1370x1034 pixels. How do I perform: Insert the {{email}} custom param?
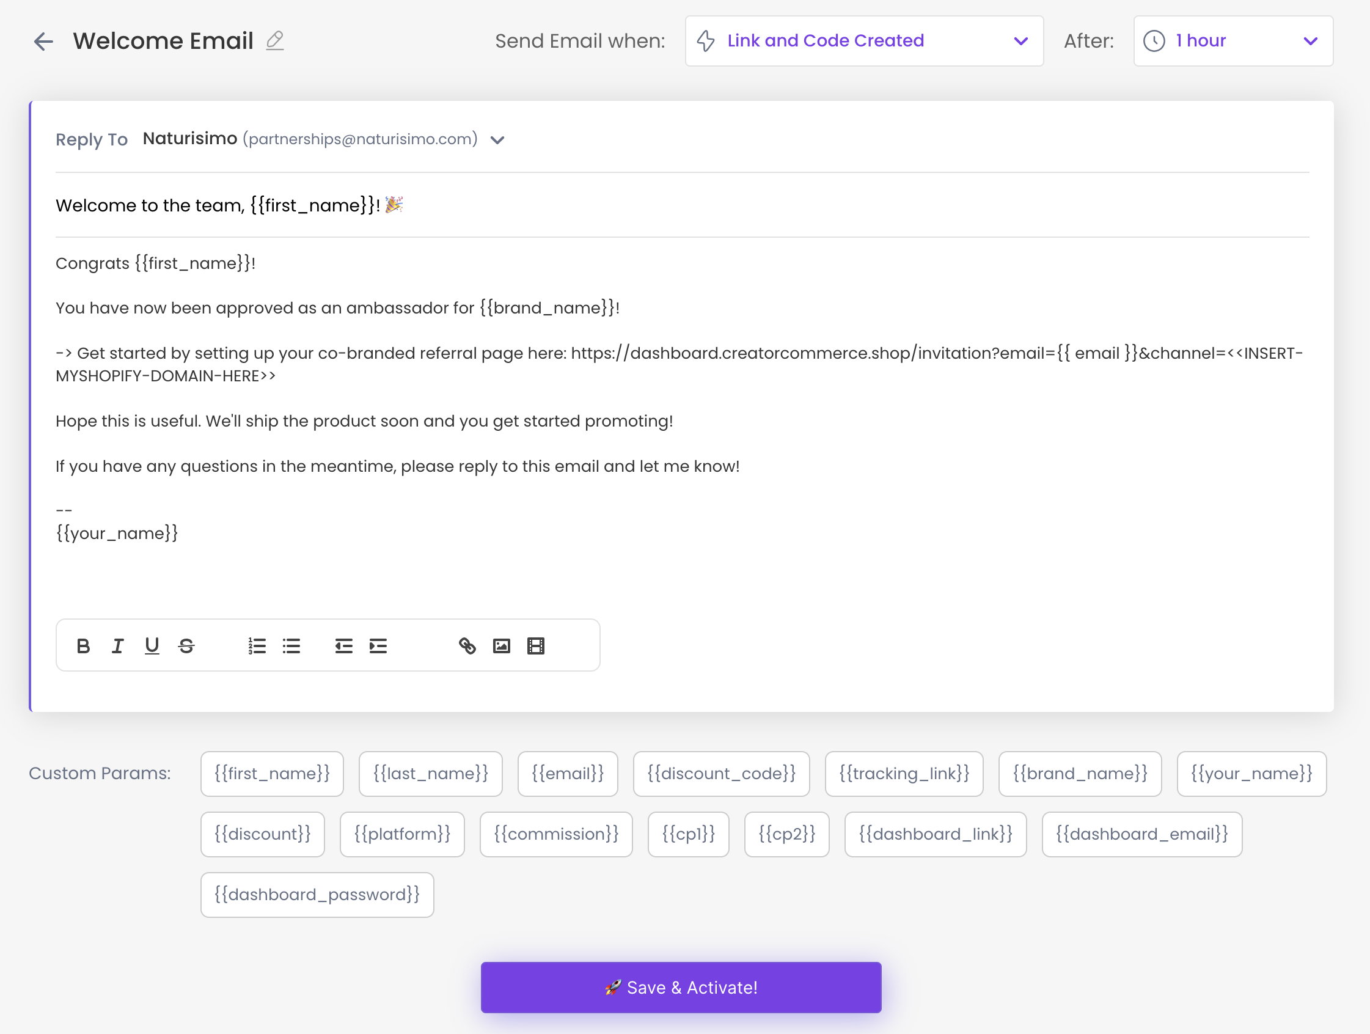coord(568,774)
